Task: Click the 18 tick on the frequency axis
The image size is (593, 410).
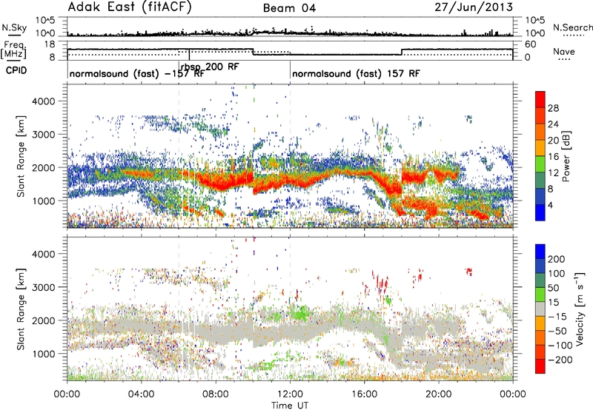Action: pyautogui.click(x=49, y=44)
